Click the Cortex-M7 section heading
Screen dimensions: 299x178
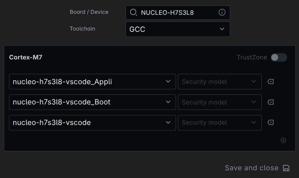coord(26,58)
